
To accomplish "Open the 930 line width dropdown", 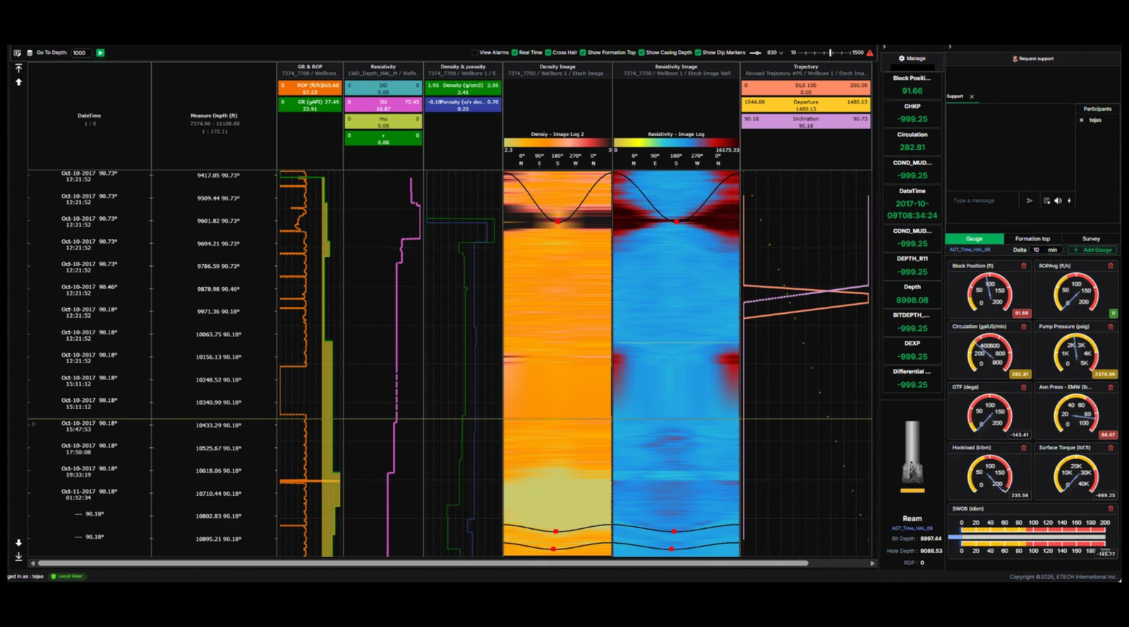I will coord(775,53).
